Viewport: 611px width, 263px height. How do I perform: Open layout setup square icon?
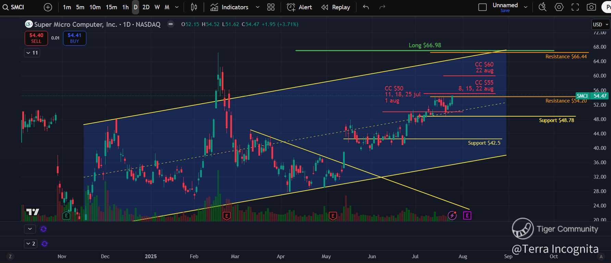(482, 7)
